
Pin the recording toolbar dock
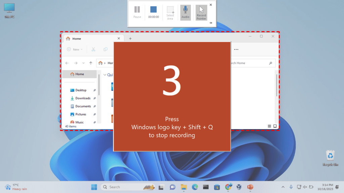(211, 23)
